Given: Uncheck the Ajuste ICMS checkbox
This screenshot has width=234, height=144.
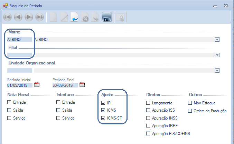Looking at the screenshot, I should [x=103, y=110].
